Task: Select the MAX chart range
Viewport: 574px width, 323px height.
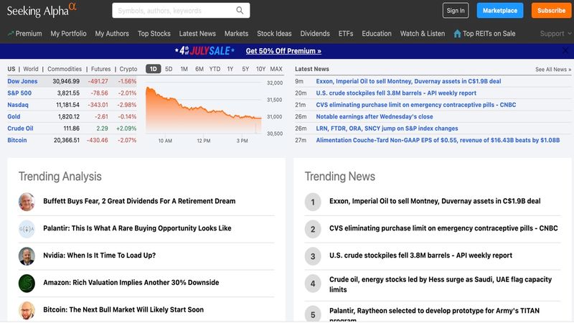Action: pos(276,69)
